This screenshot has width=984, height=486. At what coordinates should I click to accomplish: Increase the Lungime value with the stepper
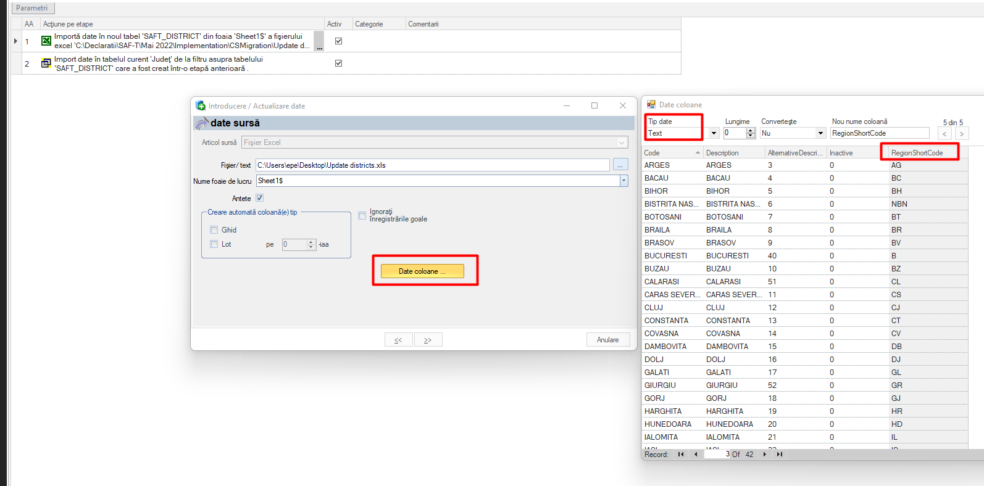(751, 131)
